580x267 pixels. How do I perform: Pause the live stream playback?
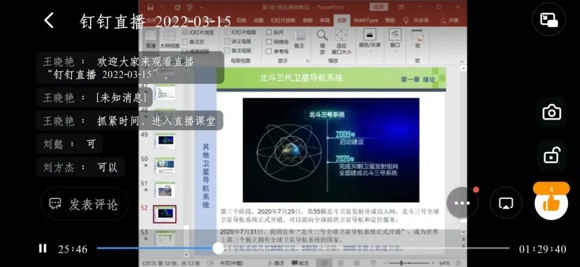pos(42,248)
